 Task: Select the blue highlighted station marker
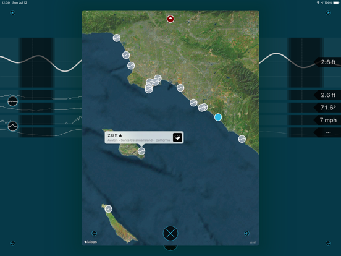pyautogui.click(x=218, y=117)
